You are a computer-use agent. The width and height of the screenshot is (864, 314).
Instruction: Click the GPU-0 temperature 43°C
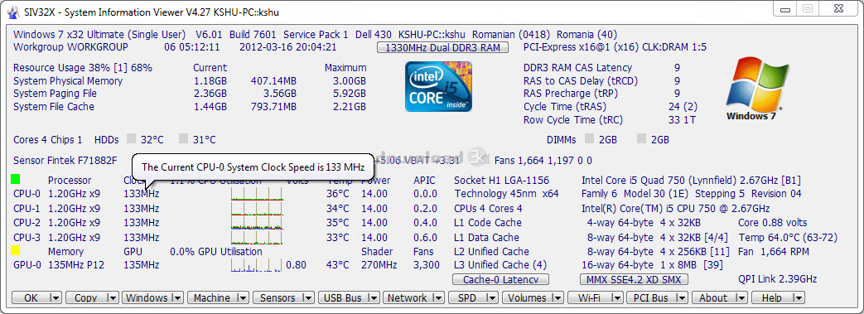pyautogui.click(x=338, y=265)
